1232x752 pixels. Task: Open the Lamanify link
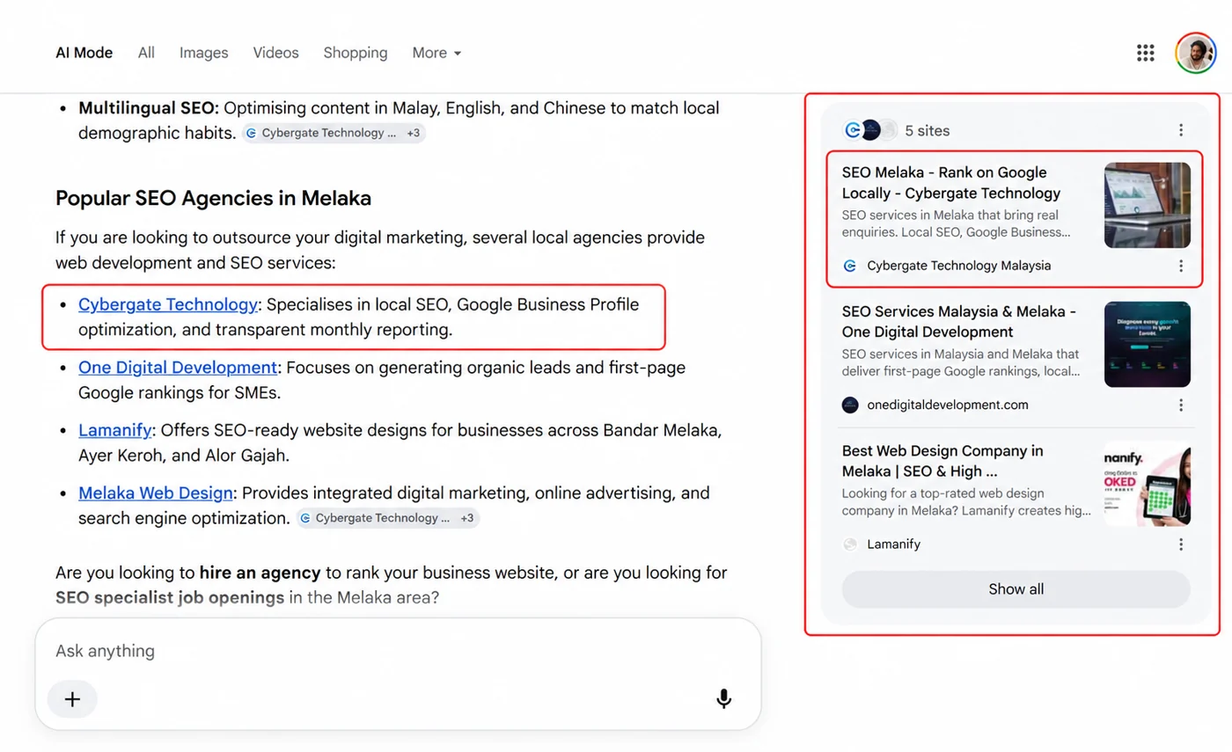coord(115,430)
